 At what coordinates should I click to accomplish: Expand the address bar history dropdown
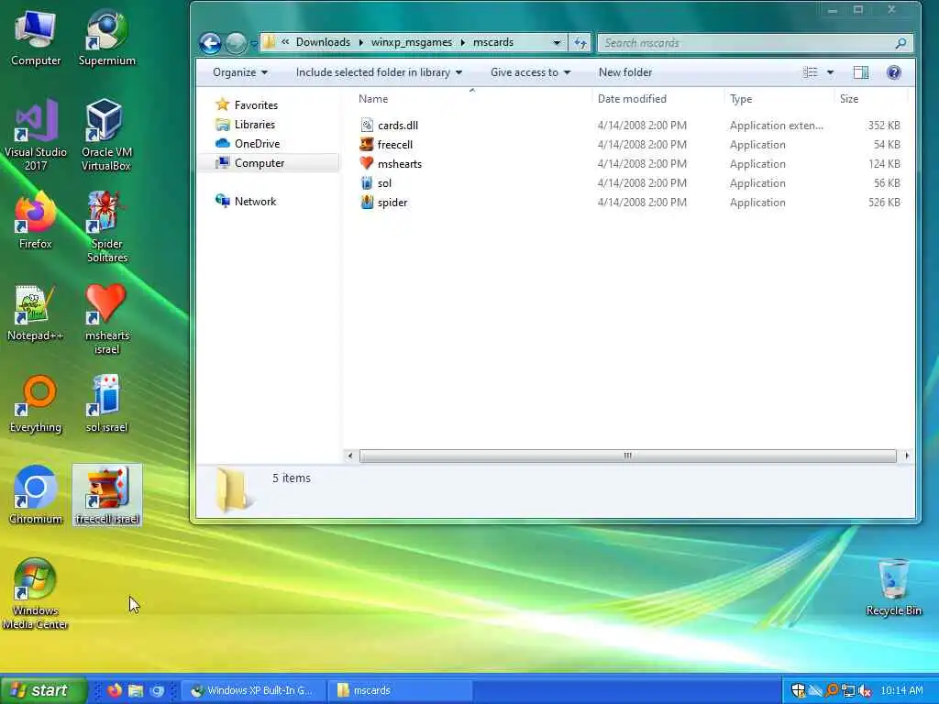point(557,42)
